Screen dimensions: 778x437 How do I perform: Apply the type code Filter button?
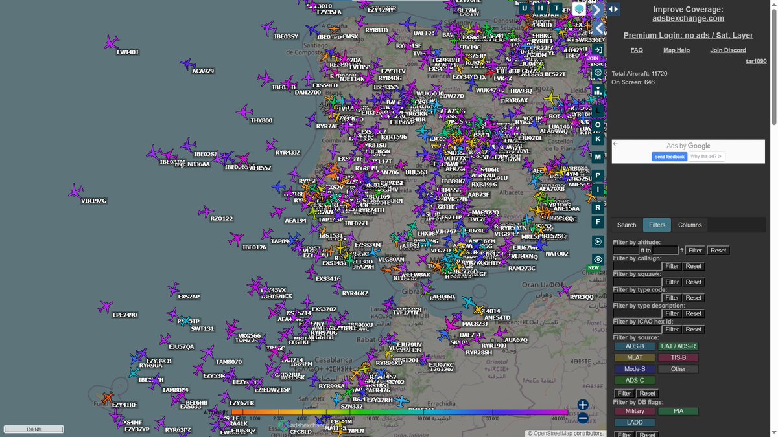pyautogui.click(x=672, y=298)
